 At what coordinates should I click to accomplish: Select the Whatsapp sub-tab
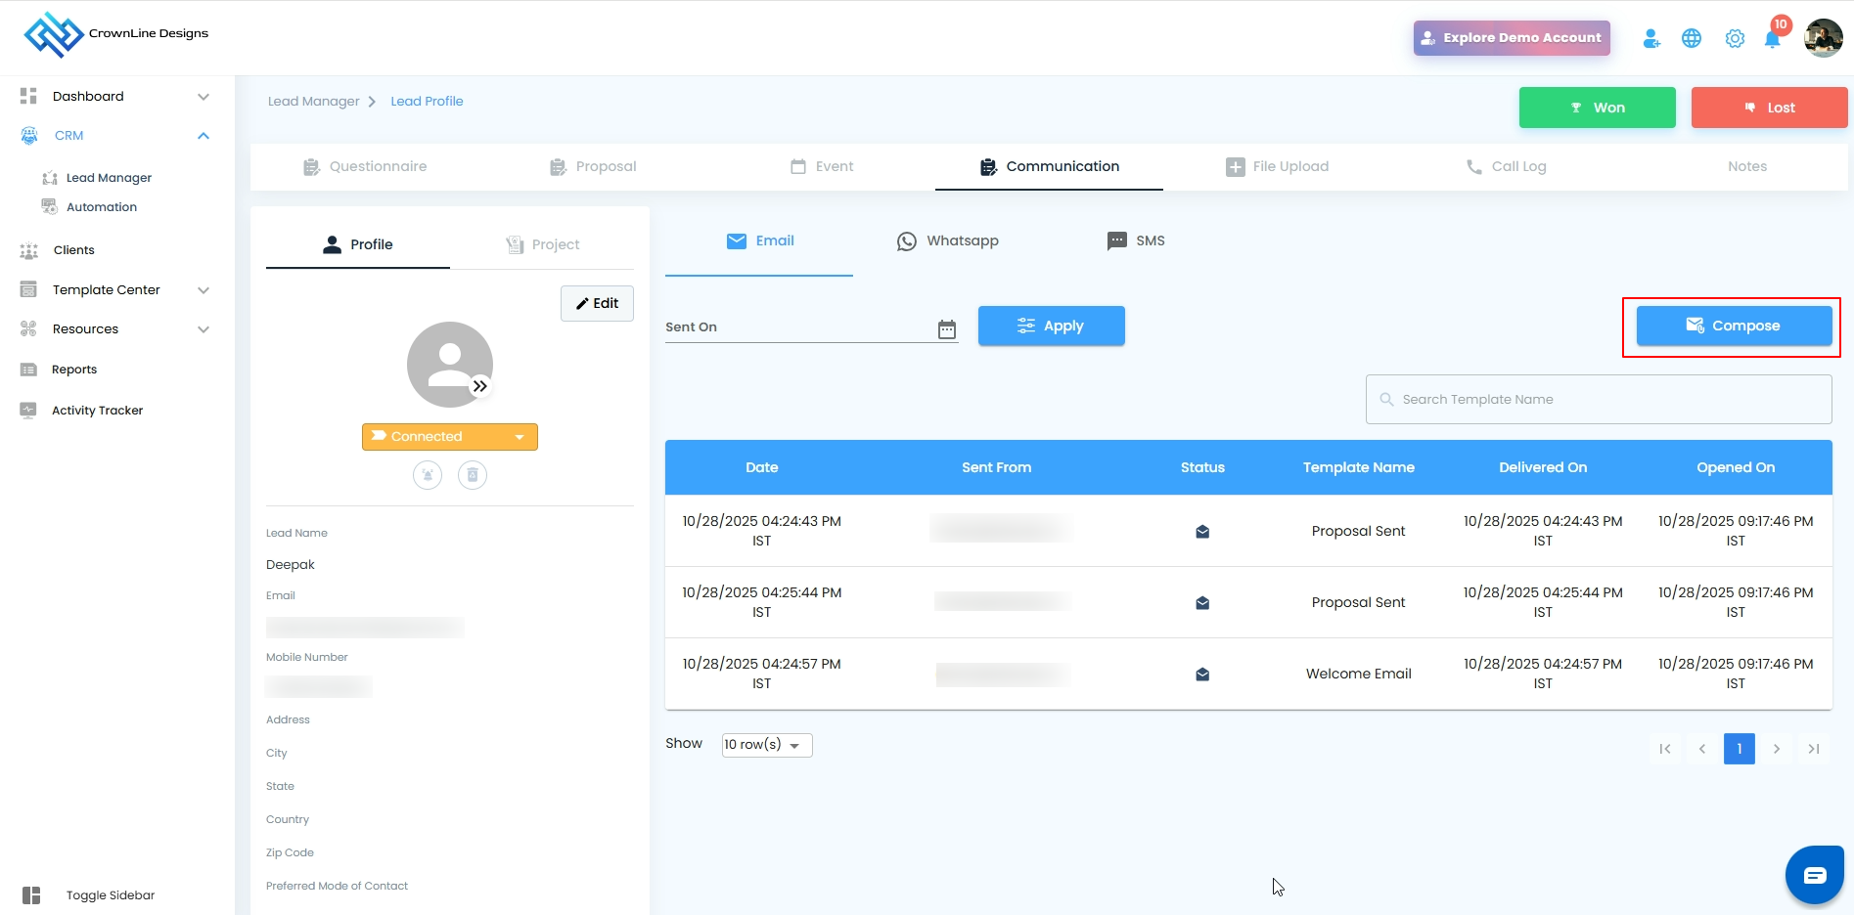coord(948,241)
